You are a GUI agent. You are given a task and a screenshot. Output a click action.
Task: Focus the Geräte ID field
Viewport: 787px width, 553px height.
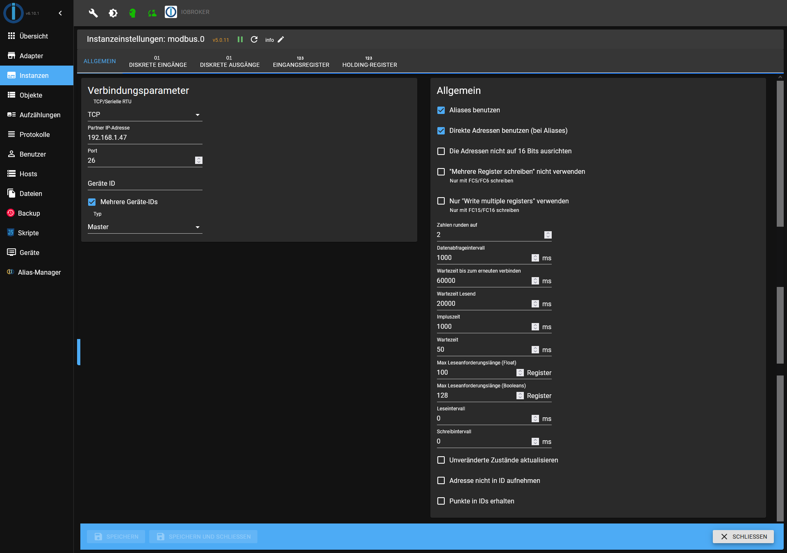(145, 184)
